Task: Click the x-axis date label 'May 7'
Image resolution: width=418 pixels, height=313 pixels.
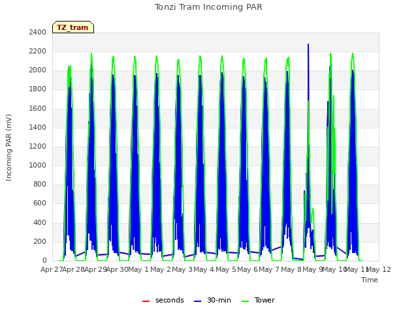Action: (269, 269)
